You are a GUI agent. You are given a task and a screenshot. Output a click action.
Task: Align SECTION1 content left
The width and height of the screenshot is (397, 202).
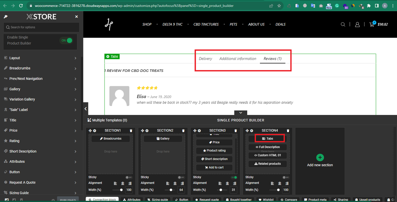(115, 183)
